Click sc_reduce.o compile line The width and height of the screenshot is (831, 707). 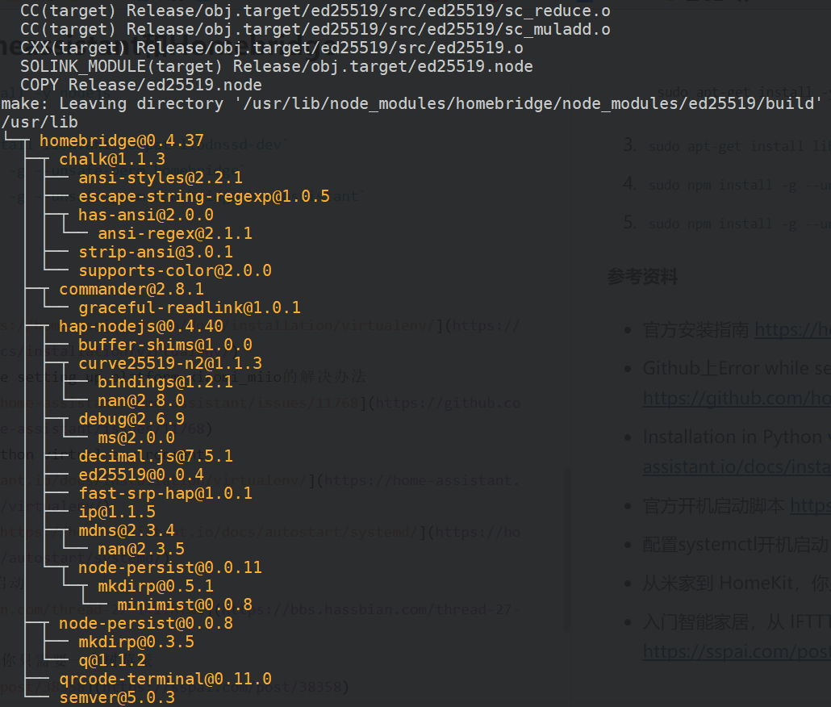pos(315,10)
